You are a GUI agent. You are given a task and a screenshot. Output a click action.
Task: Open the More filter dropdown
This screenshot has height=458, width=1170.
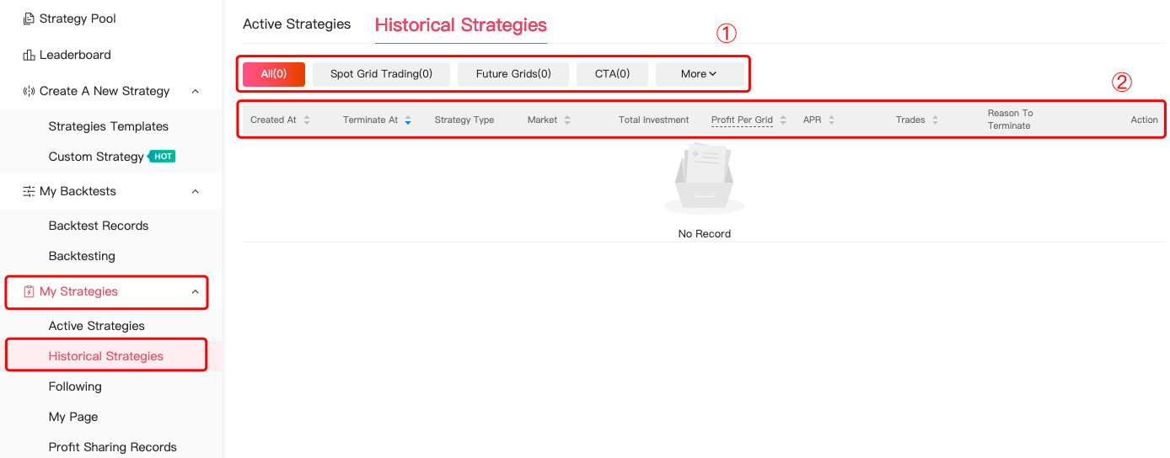pyautogui.click(x=699, y=74)
